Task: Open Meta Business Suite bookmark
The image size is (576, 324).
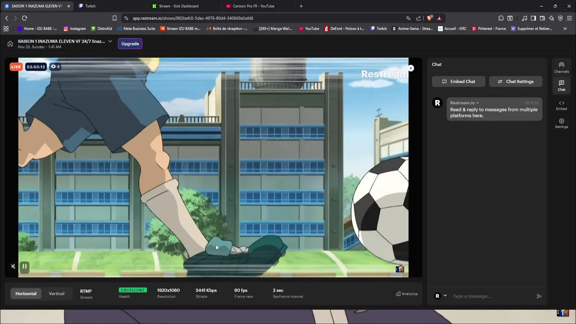Action: (x=135, y=28)
